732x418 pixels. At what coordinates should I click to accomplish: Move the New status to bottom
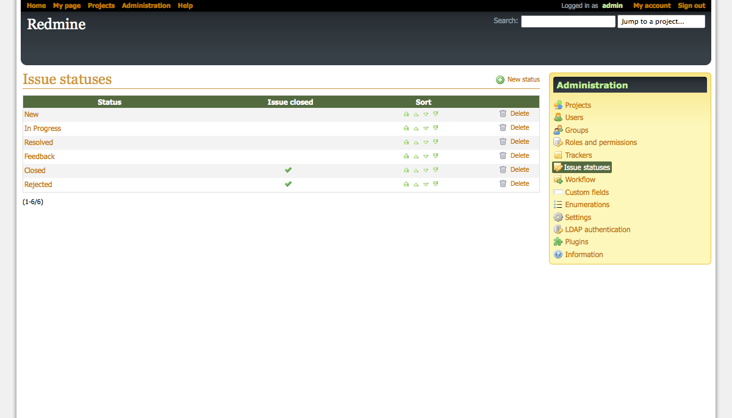436,114
